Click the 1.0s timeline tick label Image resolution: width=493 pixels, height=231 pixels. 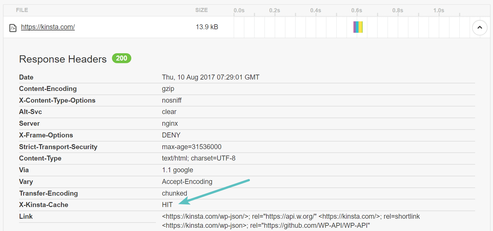point(439,10)
